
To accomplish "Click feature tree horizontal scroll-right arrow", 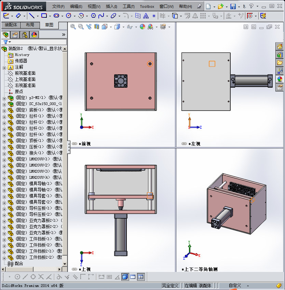I will point(59,269).
